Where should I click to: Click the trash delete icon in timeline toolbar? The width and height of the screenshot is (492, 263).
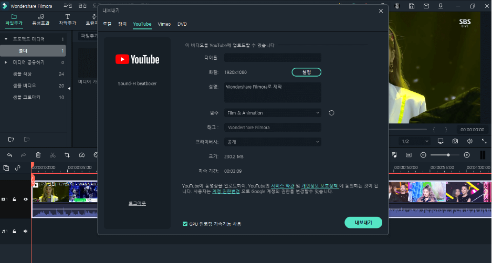pyautogui.click(x=38, y=155)
